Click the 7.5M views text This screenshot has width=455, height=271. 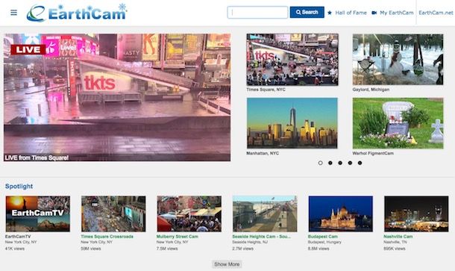point(167,249)
